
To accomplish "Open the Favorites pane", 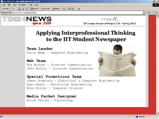I will click(x=45, y=9).
